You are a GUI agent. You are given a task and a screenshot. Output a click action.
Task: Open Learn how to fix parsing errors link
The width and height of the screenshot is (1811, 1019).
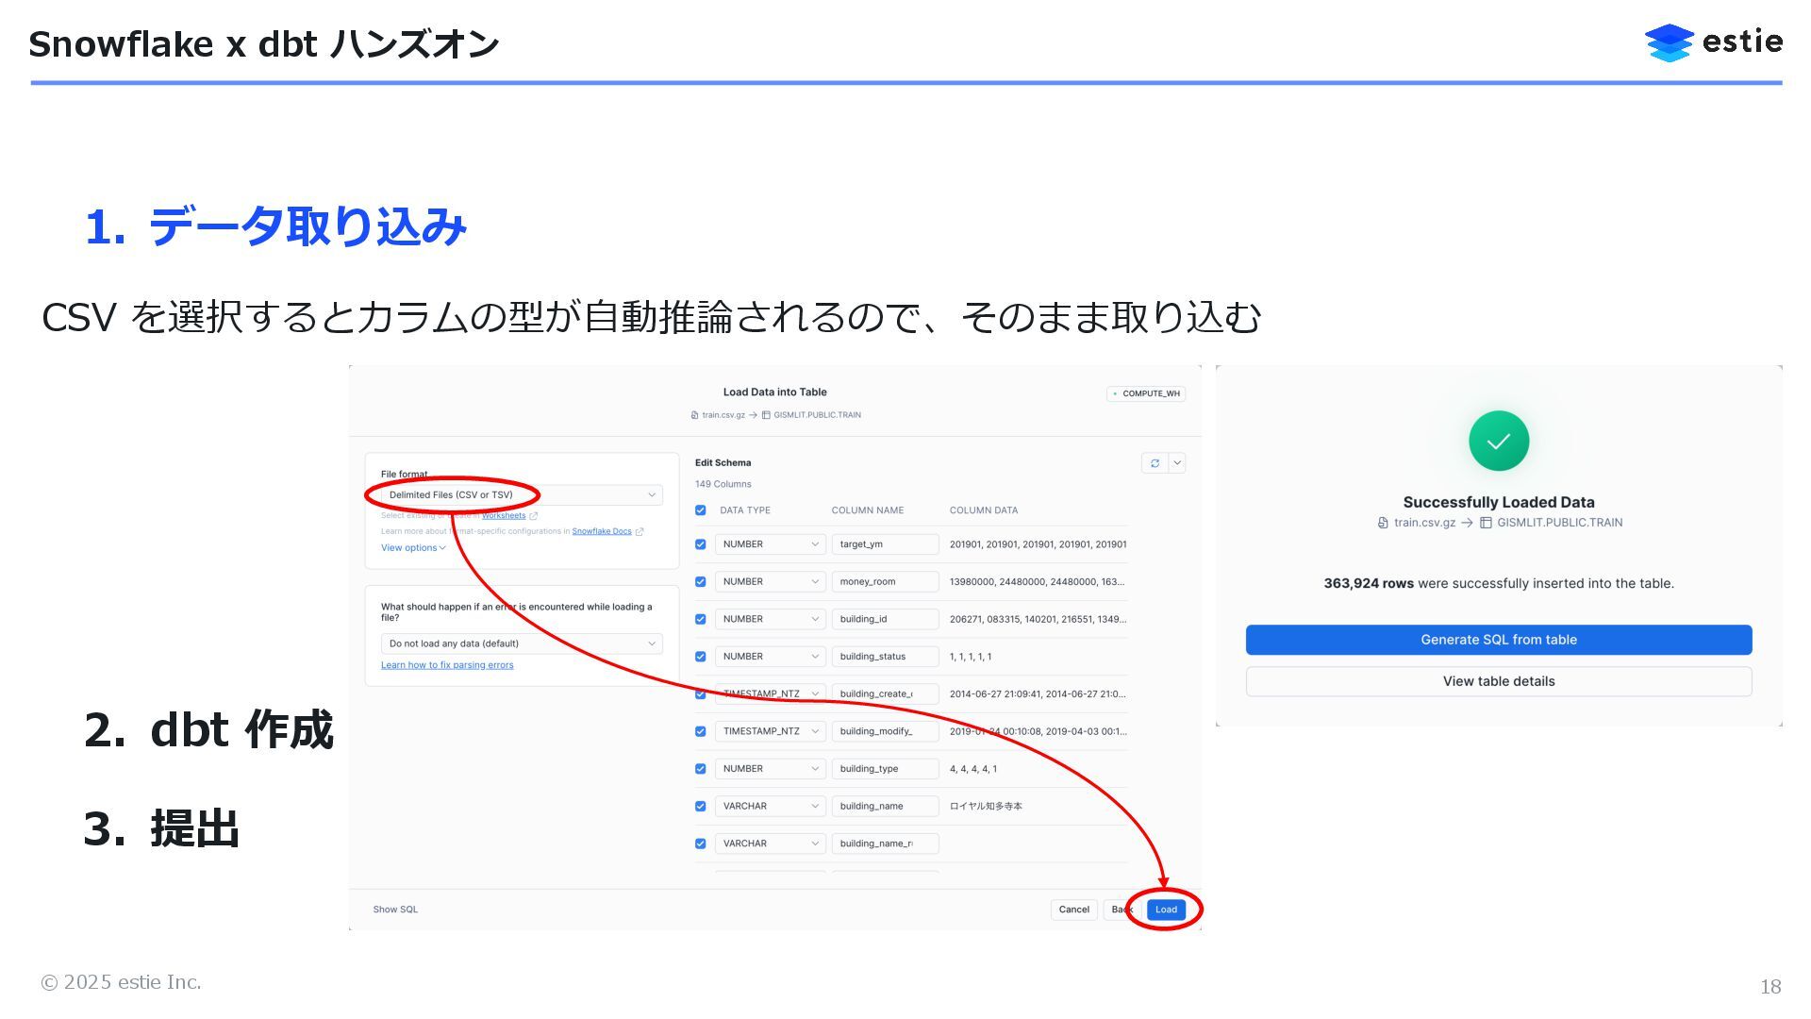click(447, 665)
